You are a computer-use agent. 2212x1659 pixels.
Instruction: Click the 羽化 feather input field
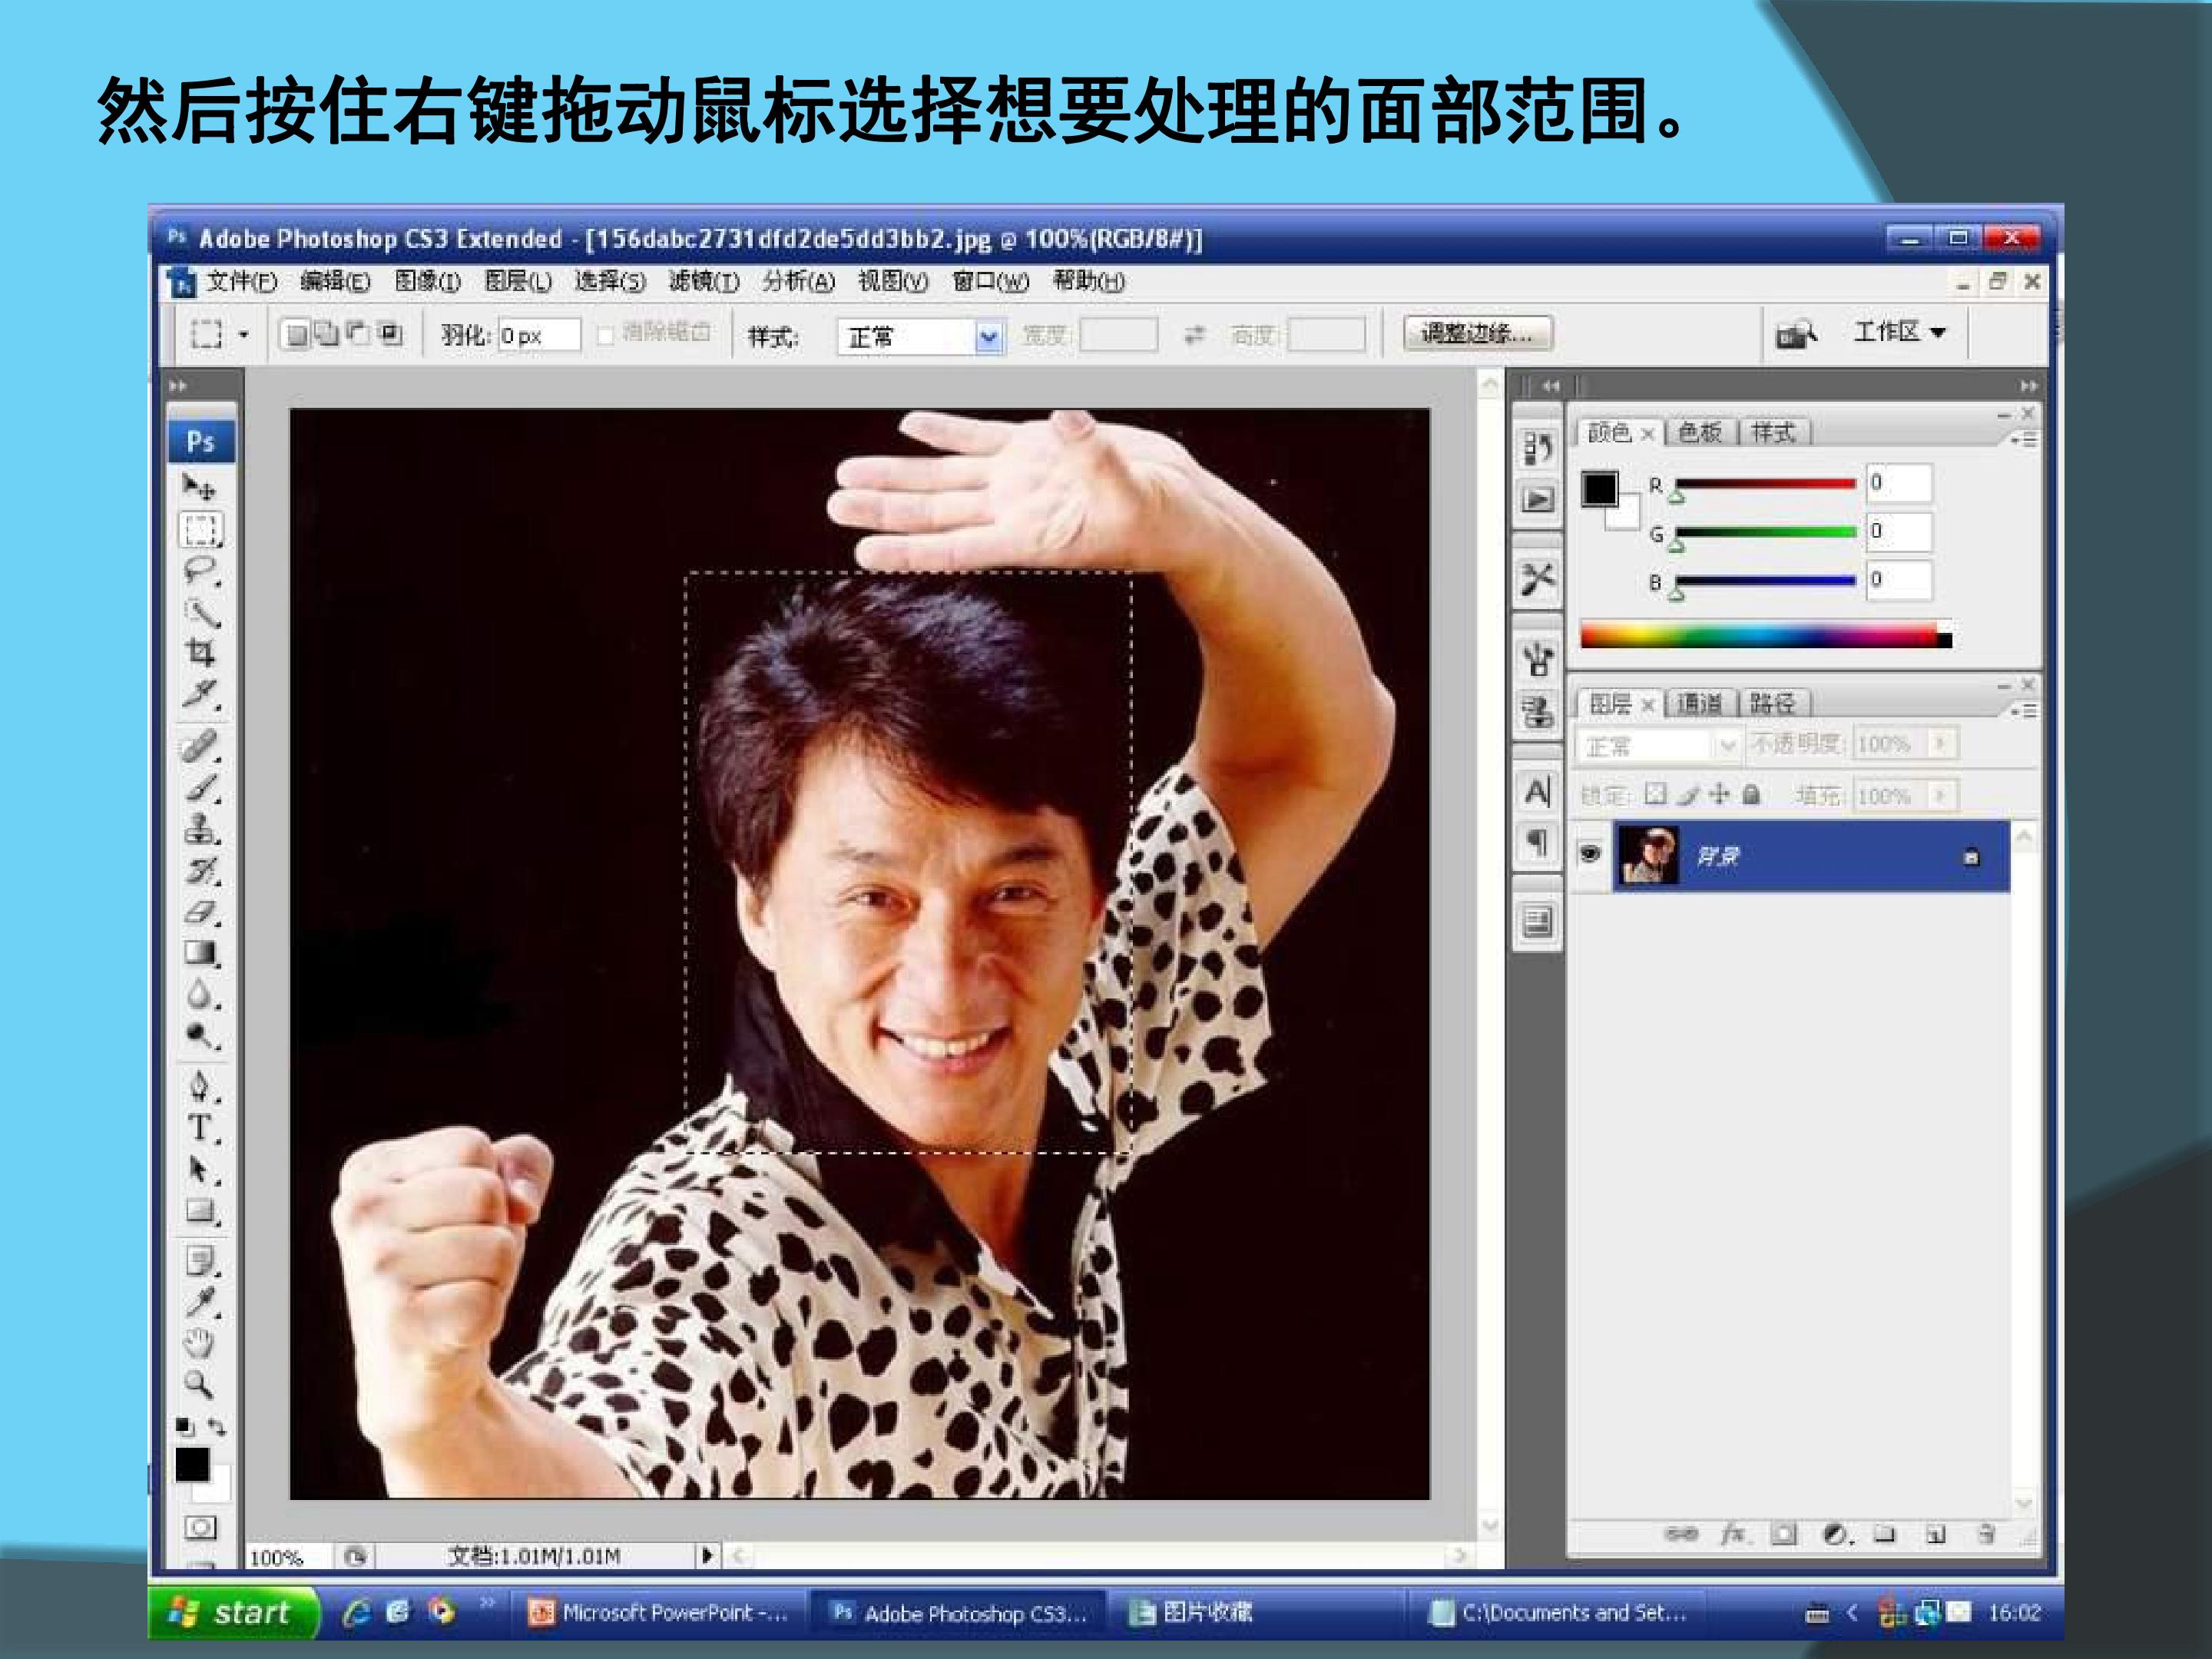pos(539,336)
